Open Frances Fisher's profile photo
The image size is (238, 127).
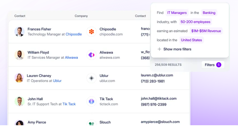[x=20, y=32]
